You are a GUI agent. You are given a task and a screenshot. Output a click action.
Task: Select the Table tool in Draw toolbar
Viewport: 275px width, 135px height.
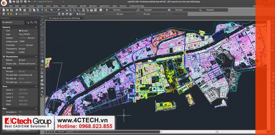point(42,88)
